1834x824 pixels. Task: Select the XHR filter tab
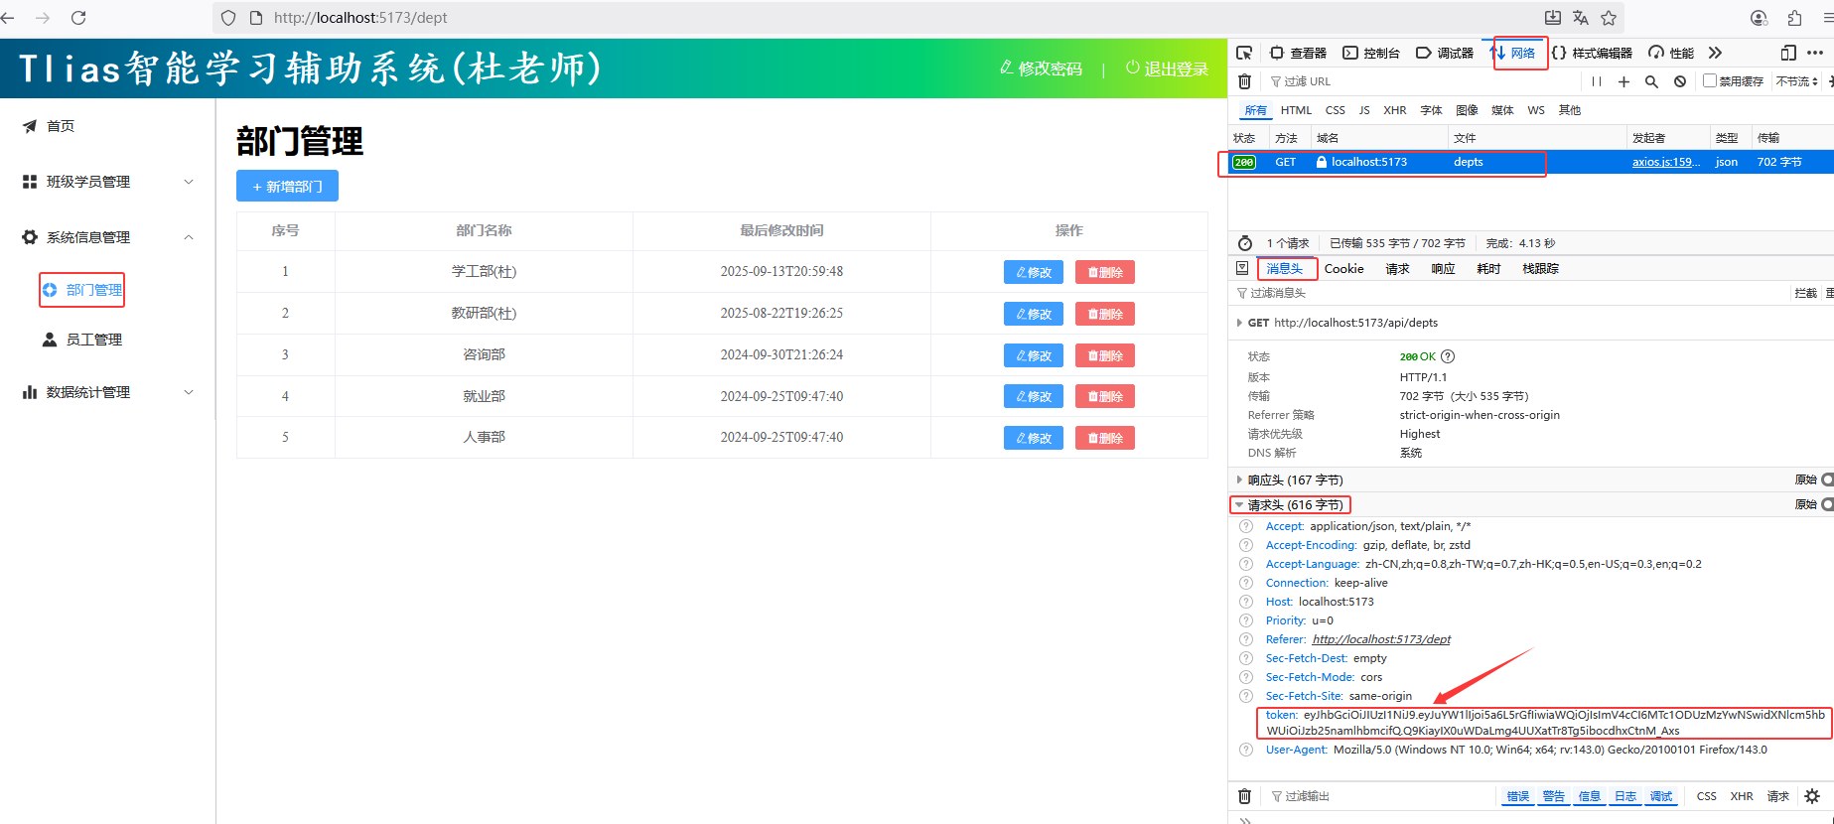click(1394, 110)
